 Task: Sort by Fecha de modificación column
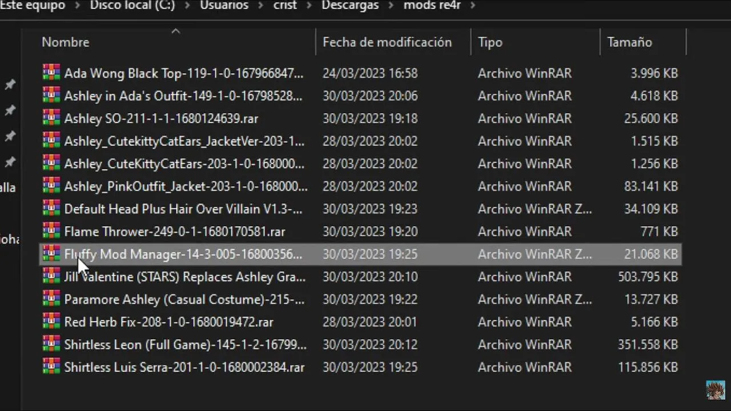[387, 42]
